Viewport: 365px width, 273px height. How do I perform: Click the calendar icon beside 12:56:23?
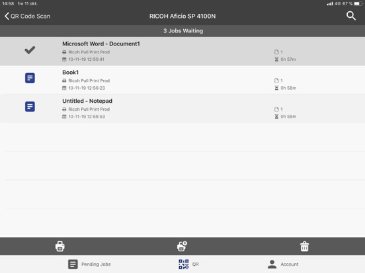click(x=64, y=88)
